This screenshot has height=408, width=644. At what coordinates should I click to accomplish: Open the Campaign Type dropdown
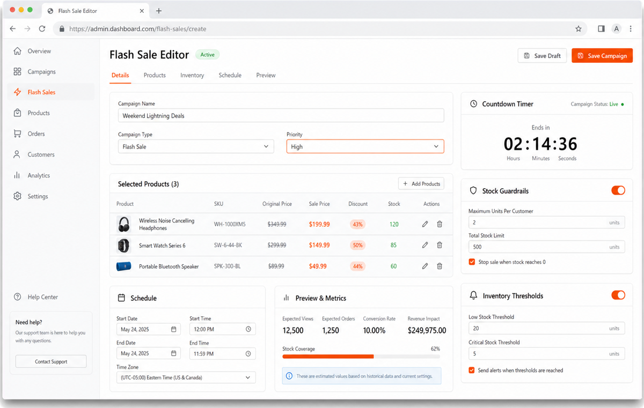coord(196,146)
